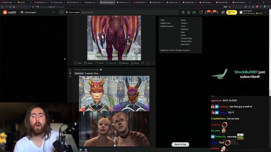Expand the r/Asmongold community dropdown
The height and width of the screenshot is (152, 271).
pyautogui.click(x=38, y=12)
